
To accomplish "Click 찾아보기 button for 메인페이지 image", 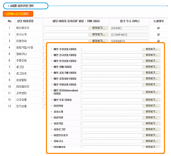I will tap(98, 28).
